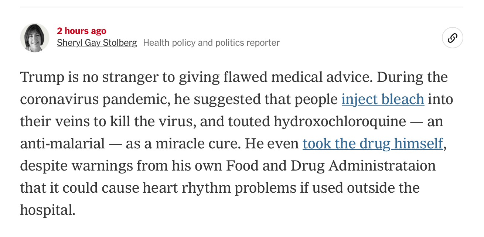Click the word "anti-malarial"
The image size is (484, 237).
[62, 144]
